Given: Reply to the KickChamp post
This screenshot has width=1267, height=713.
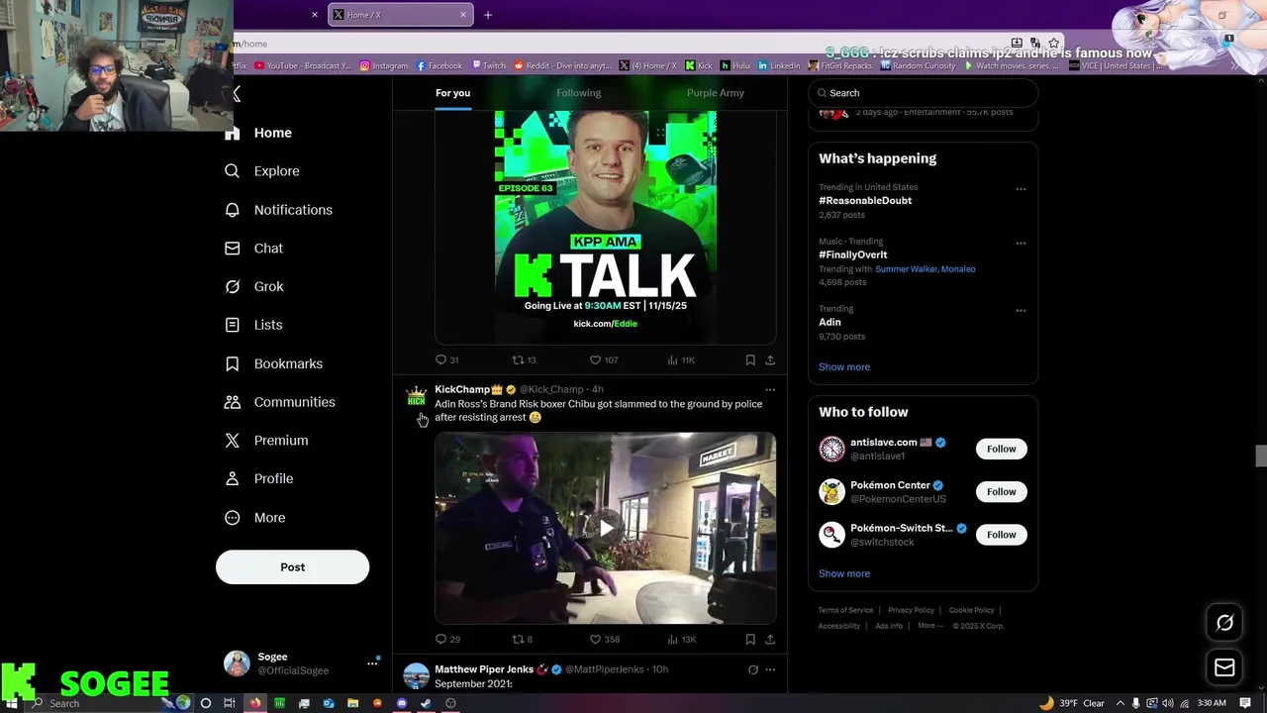Looking at the screenshot, I should [447, 640].
